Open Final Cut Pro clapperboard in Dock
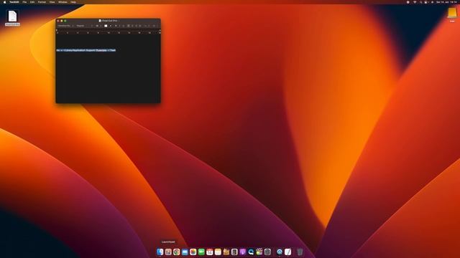The height and width of the screenshot is (258, 460). 259,252
